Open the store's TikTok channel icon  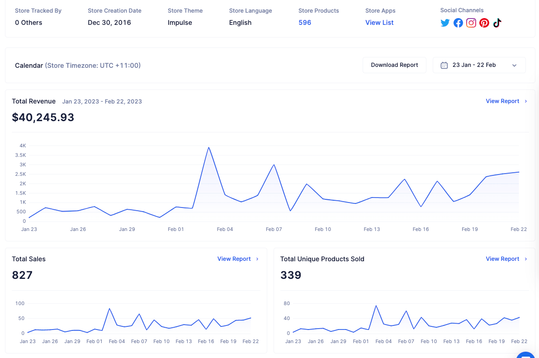[x=497, y=23]
